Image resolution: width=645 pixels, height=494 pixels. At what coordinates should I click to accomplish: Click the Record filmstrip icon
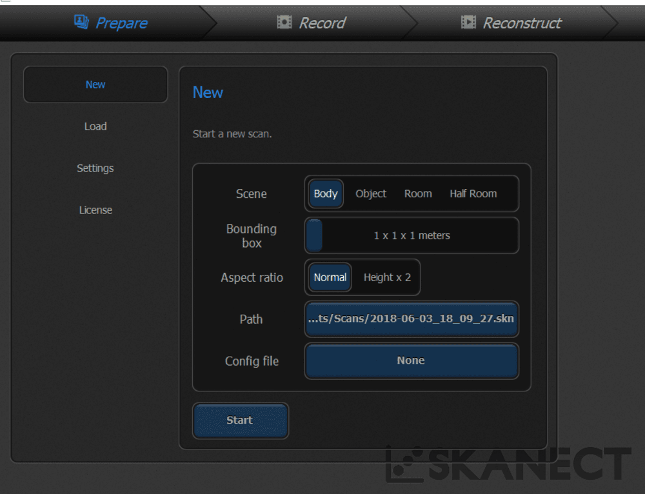[x=284, y=22]
